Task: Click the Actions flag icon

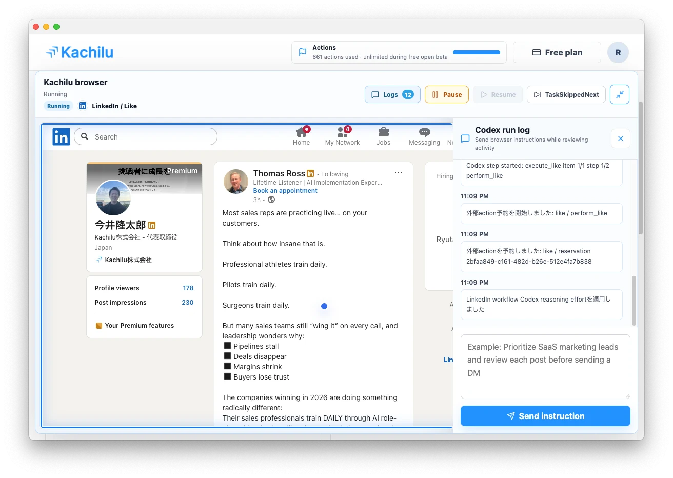Action: [x=303, y=52]
